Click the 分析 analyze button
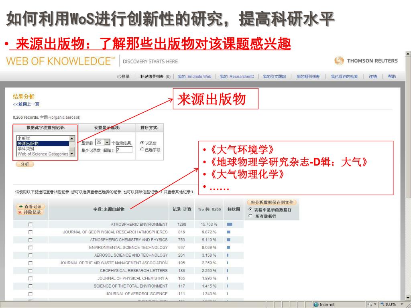Screen dimensions: 411x308 pos(24,164)
